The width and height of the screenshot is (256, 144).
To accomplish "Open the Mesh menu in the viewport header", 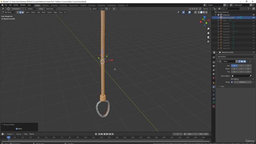I will 44,12.
